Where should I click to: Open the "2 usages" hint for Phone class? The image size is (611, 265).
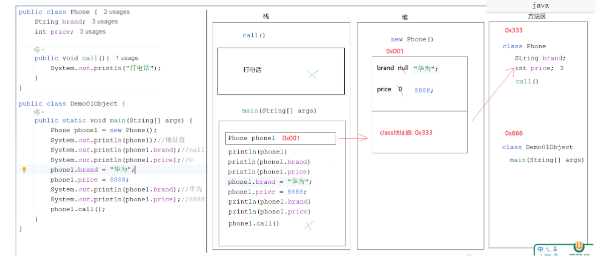tap(117, 12)
